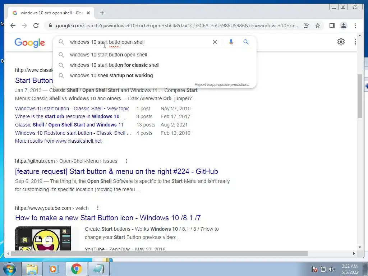
Task: Go back to the previous page
Action: click(x=13, y=26)
